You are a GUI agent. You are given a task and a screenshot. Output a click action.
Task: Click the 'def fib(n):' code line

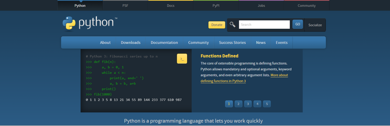coord(101,62)
